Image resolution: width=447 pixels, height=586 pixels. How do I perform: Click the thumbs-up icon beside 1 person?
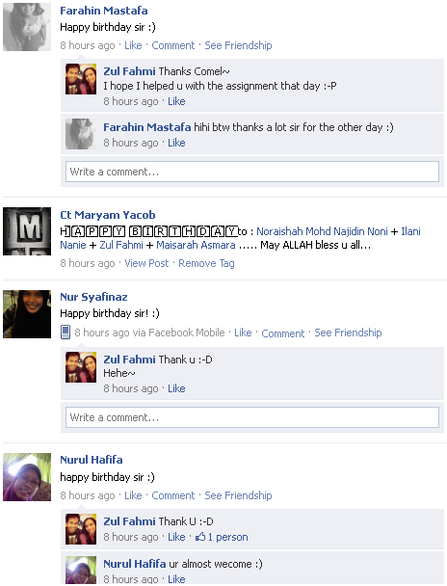[200, 537]
